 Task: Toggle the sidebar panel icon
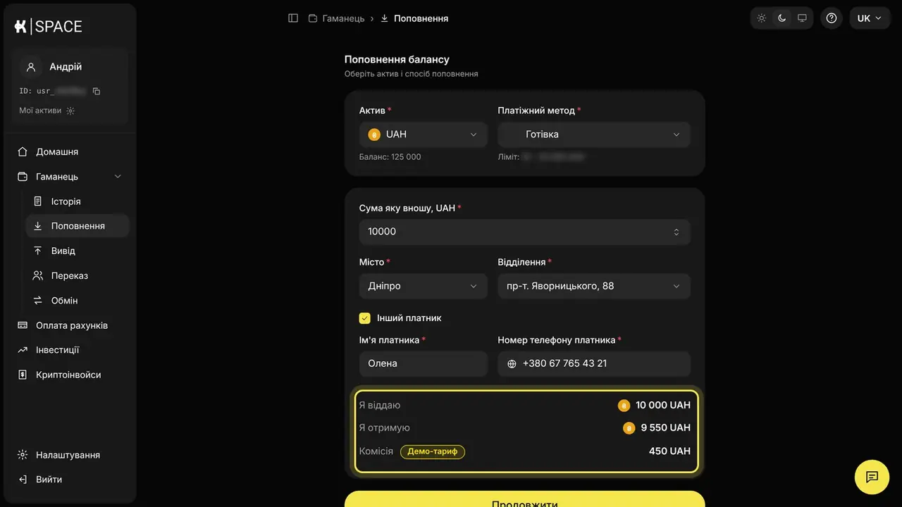point(293,18)
